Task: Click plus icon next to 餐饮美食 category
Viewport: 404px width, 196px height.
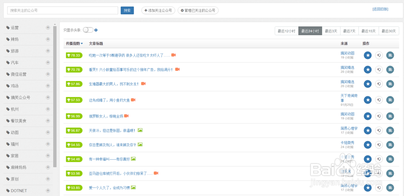Action: coord(48,121)
